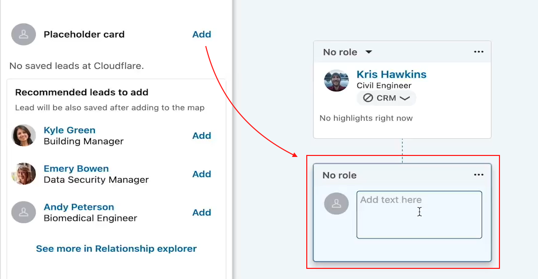Expand the No role dropdown on Kris card

(369, 52)
